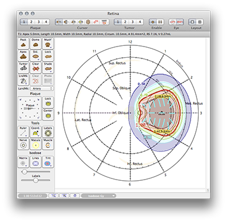Click the zoom in magnifier button
Image resolution: width=227 pixels, height=222 pixels.
(64, 196)
